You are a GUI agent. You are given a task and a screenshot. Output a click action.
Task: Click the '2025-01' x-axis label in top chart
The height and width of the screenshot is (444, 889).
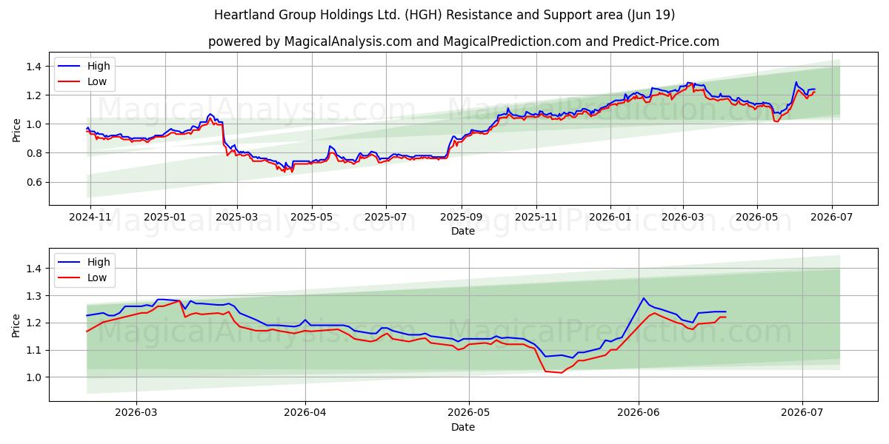pyautogui.click(x=164, y=218)
